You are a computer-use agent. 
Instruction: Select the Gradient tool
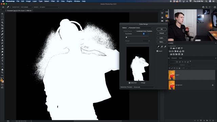(2, 49)
